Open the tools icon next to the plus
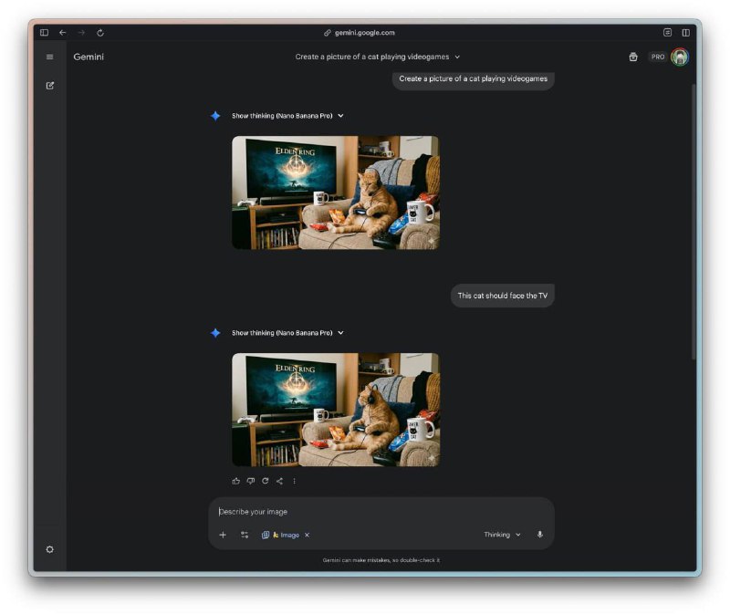This screenshot has width=730, height=614. point(246,535)
